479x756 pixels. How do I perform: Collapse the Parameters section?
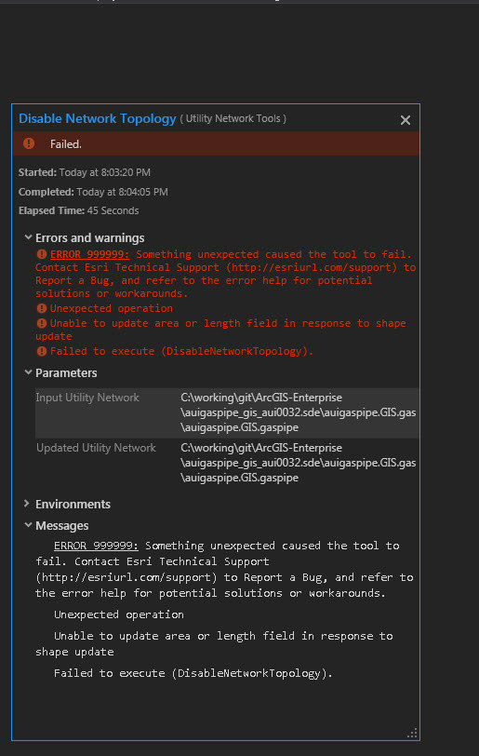tap(28, 372)
